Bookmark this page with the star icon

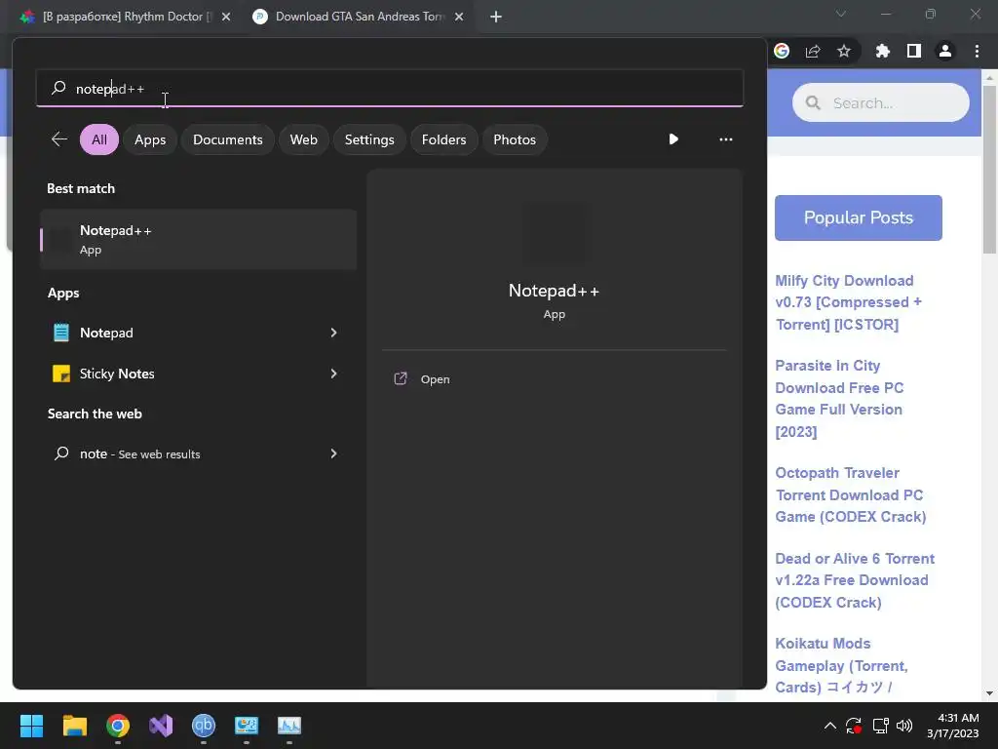(844, 51)
